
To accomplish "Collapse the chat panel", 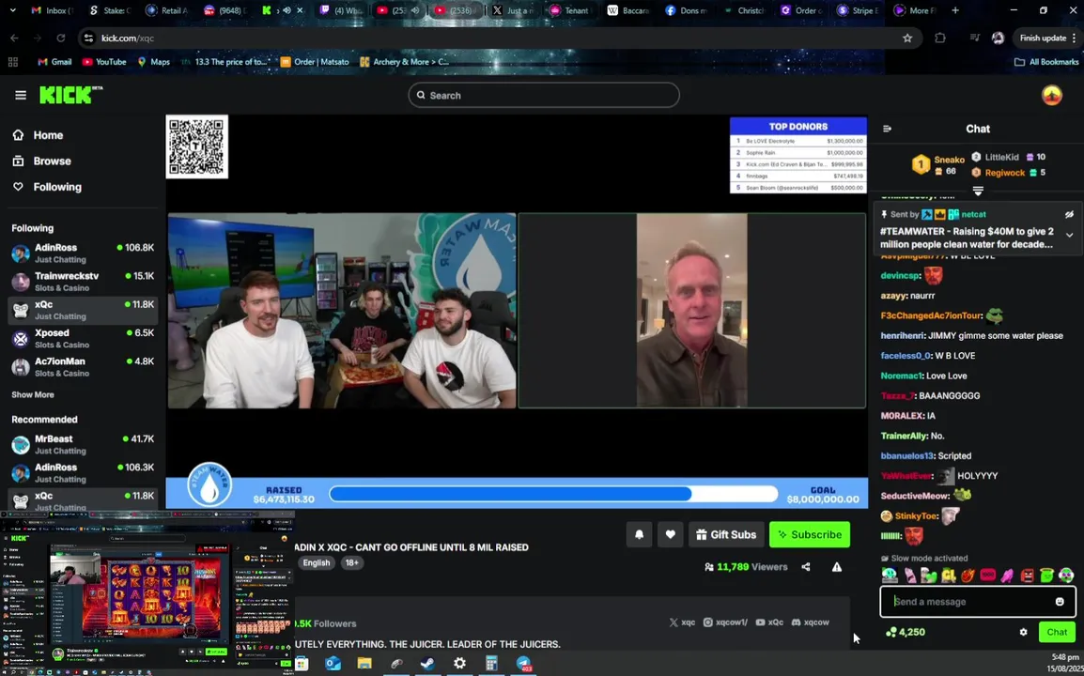I will (887, 129).
